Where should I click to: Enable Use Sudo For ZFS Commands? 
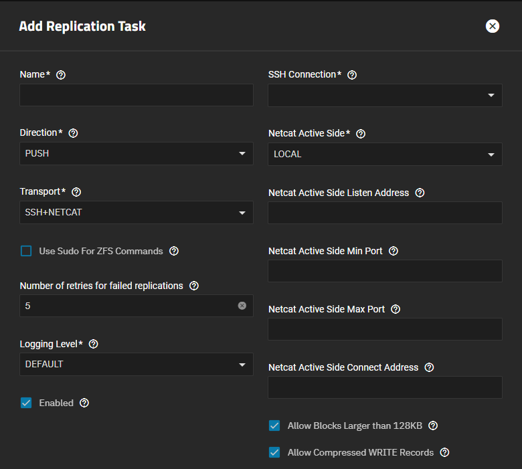[x=26, y=251]
